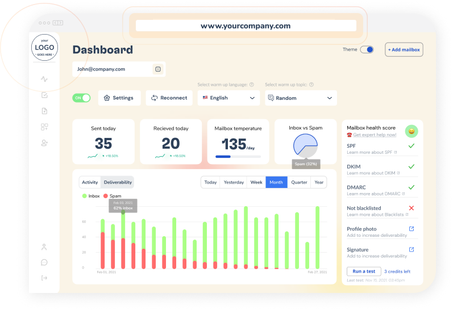
Task: Click the Dashboard heading
Action: [102, 49]
